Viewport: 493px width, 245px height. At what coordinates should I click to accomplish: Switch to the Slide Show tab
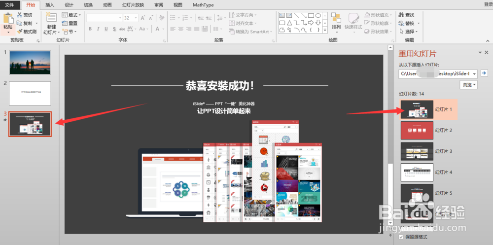coord(133,5)
